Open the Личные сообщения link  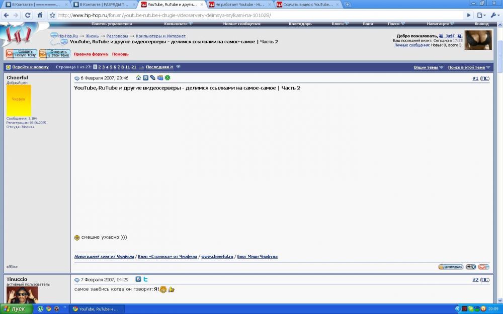tap(411, 45)
